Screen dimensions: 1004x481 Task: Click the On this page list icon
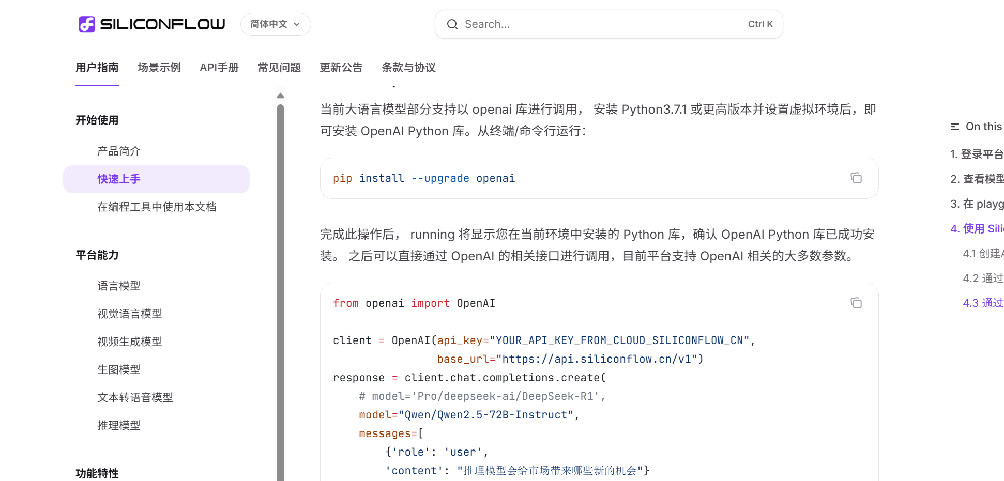955,127
